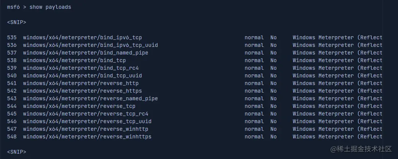Click the last <SNIP> marker at bottom
The height and width of the screenshot is (159, 398).
click(x=16, y=152)
